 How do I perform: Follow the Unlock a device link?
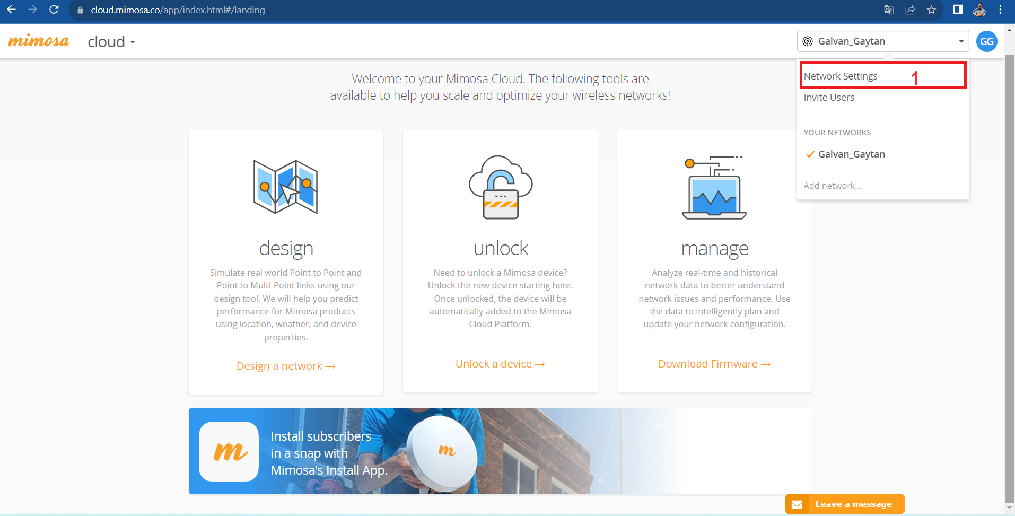(x=500, y=364)
